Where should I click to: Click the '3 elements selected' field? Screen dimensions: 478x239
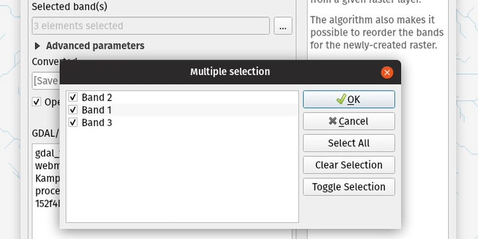tap(151, 26)
